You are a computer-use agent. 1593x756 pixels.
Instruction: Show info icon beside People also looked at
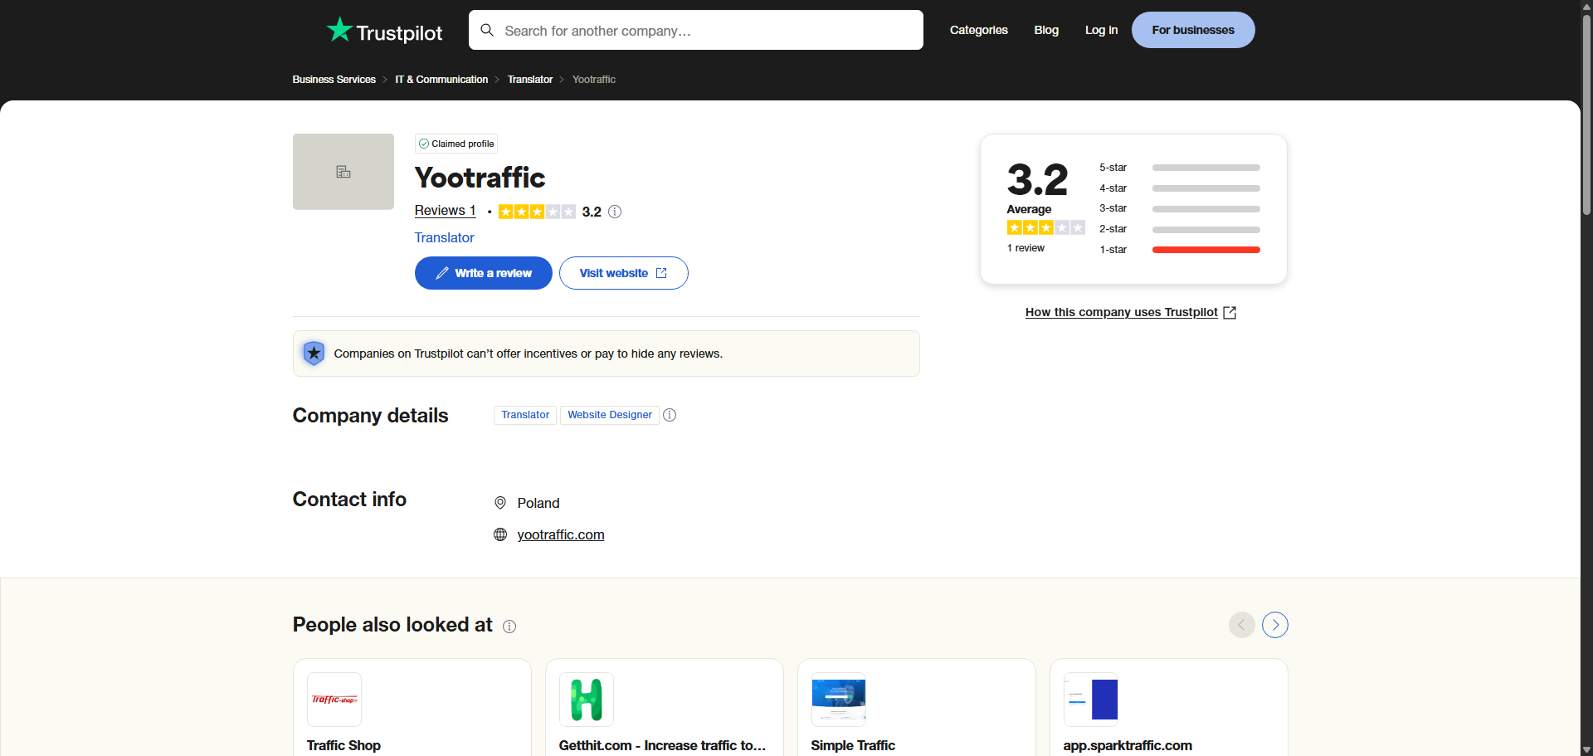(509, 627)
